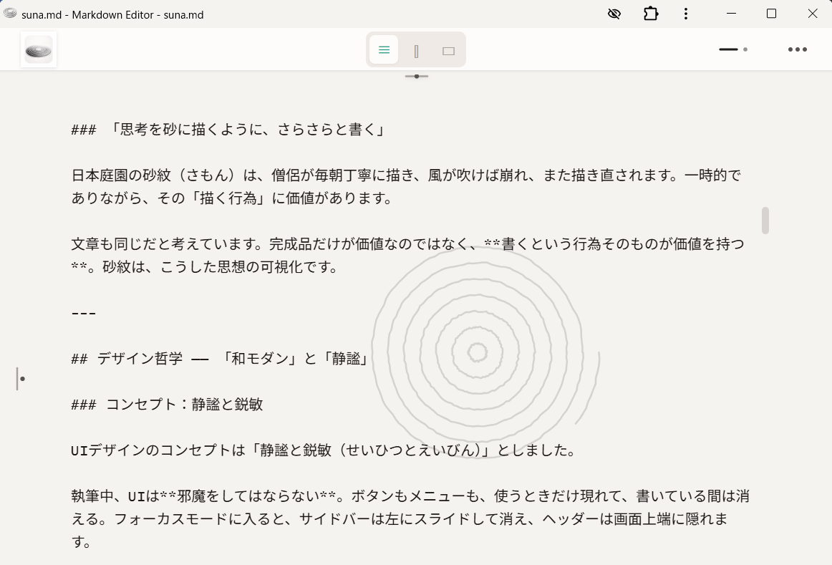Click the window icon in title bar

tap(10, 14)
